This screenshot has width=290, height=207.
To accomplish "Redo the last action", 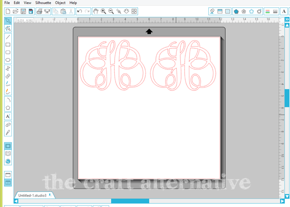I will (87, 11).
